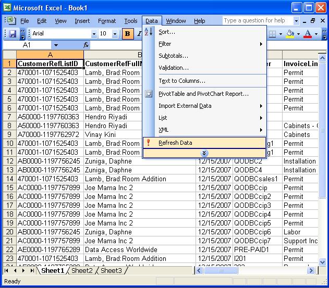Click the Save toolbar icon

(x=13, y=33)
